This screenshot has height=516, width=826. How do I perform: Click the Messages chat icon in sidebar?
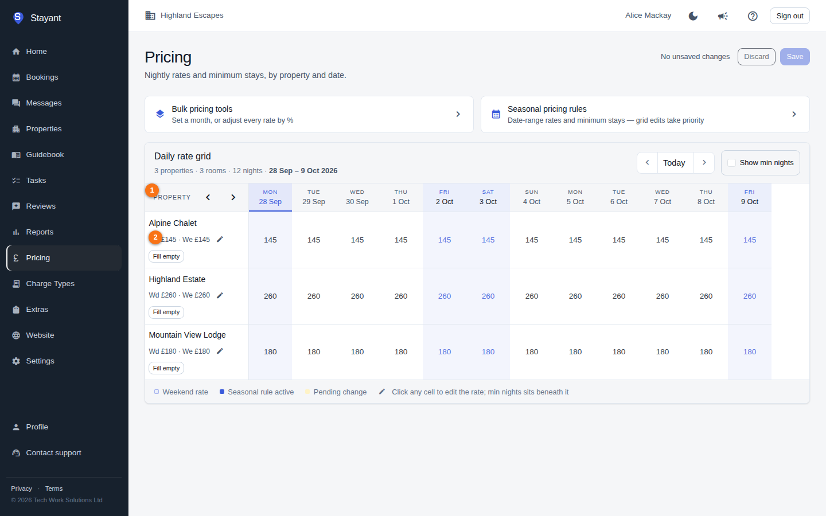(x=16, y=103)
